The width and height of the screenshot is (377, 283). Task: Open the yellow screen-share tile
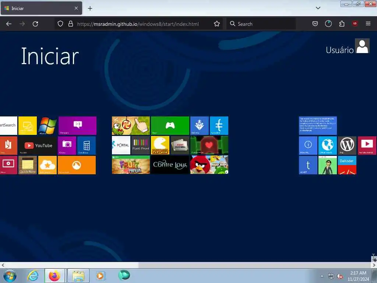28,126
